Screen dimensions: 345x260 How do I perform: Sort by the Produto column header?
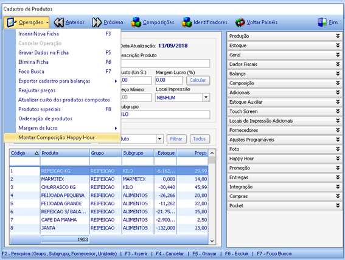[x=65, y=153]
